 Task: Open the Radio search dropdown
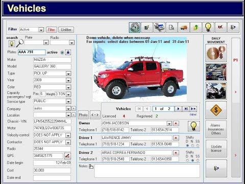(x=71, y=42)
